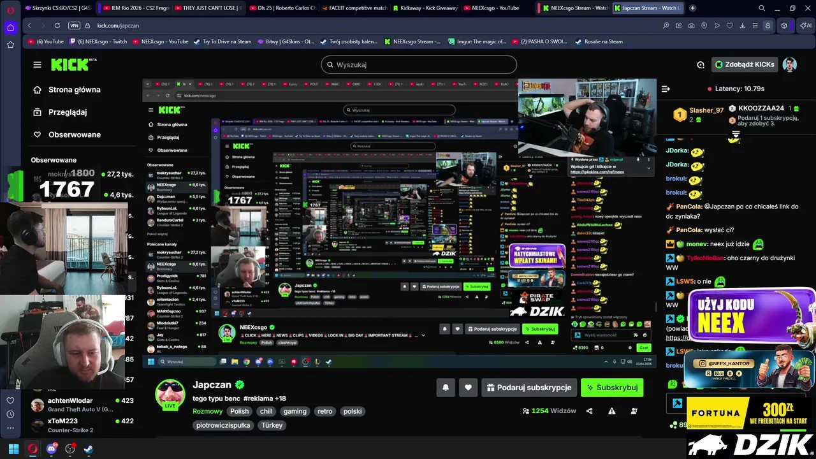Click the Rozmowy category link

pyautogui.click(x=207, y=411)
